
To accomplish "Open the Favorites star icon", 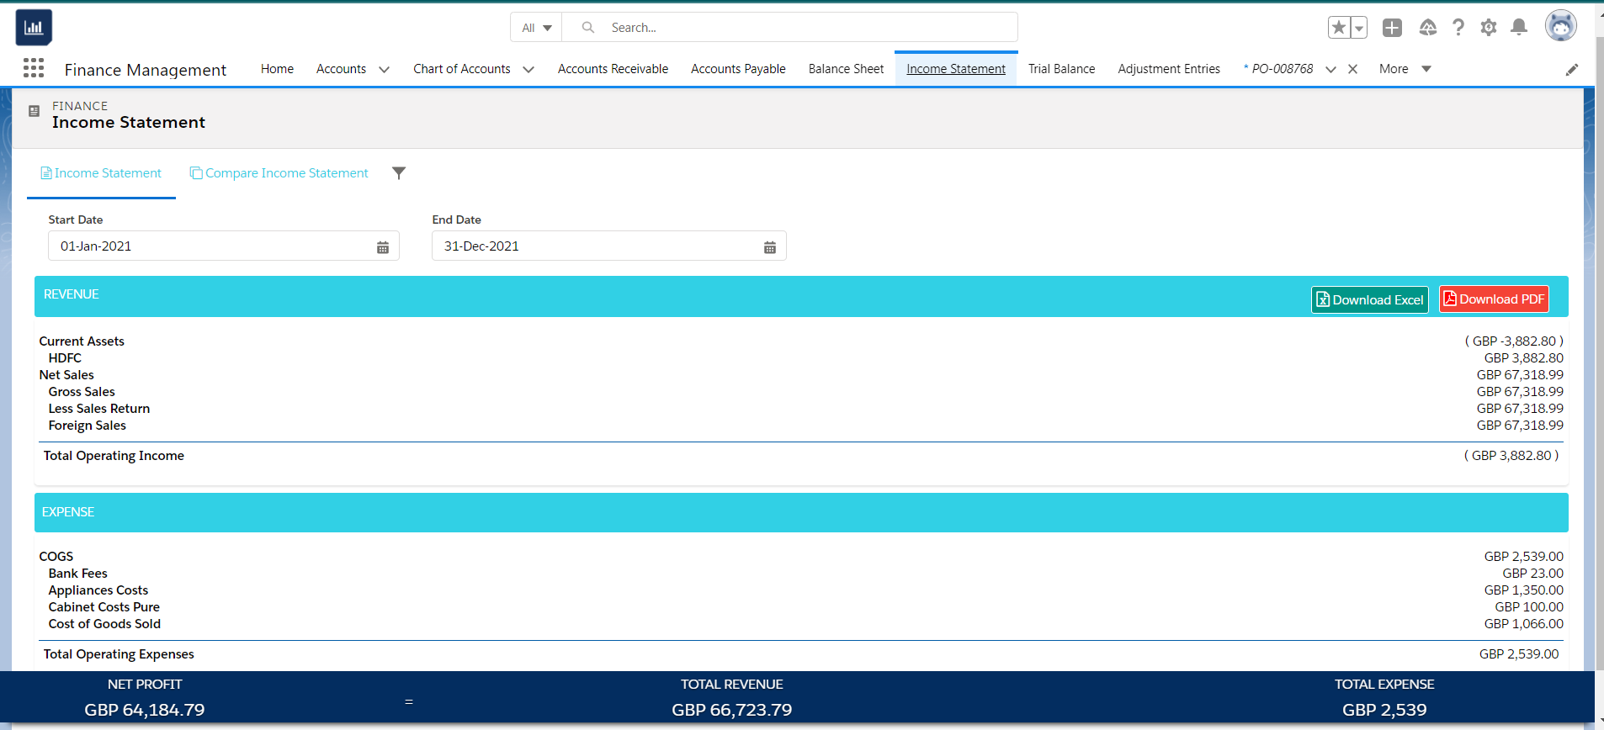I will pyautogui.click(x=1339, y=28).
